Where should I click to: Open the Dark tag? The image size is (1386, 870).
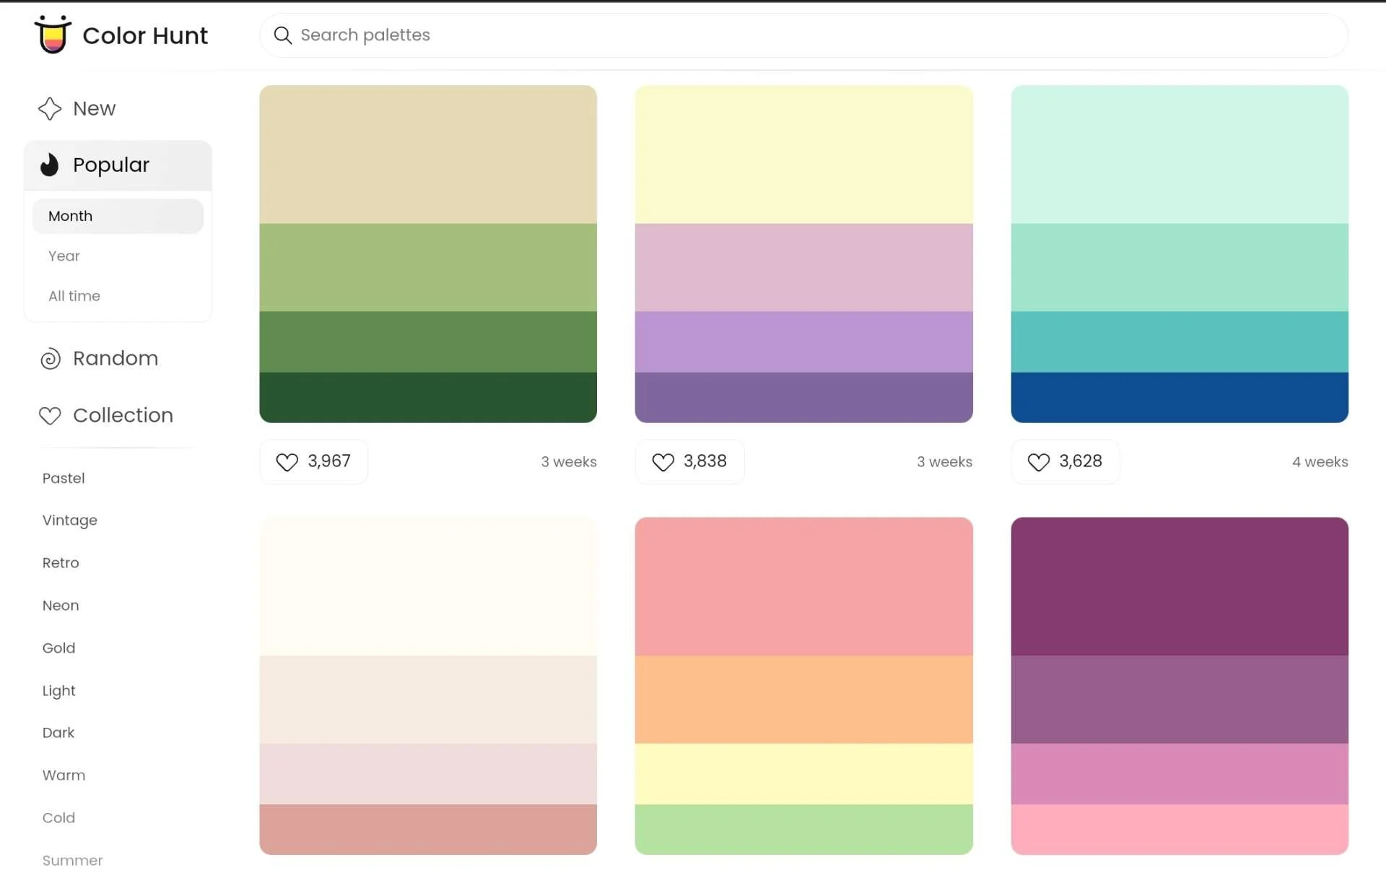[58, 732]
